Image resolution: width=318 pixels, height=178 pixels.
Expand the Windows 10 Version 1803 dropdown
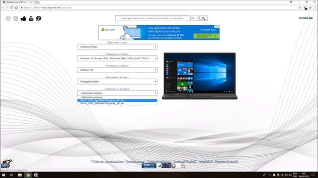coord(117,58)
